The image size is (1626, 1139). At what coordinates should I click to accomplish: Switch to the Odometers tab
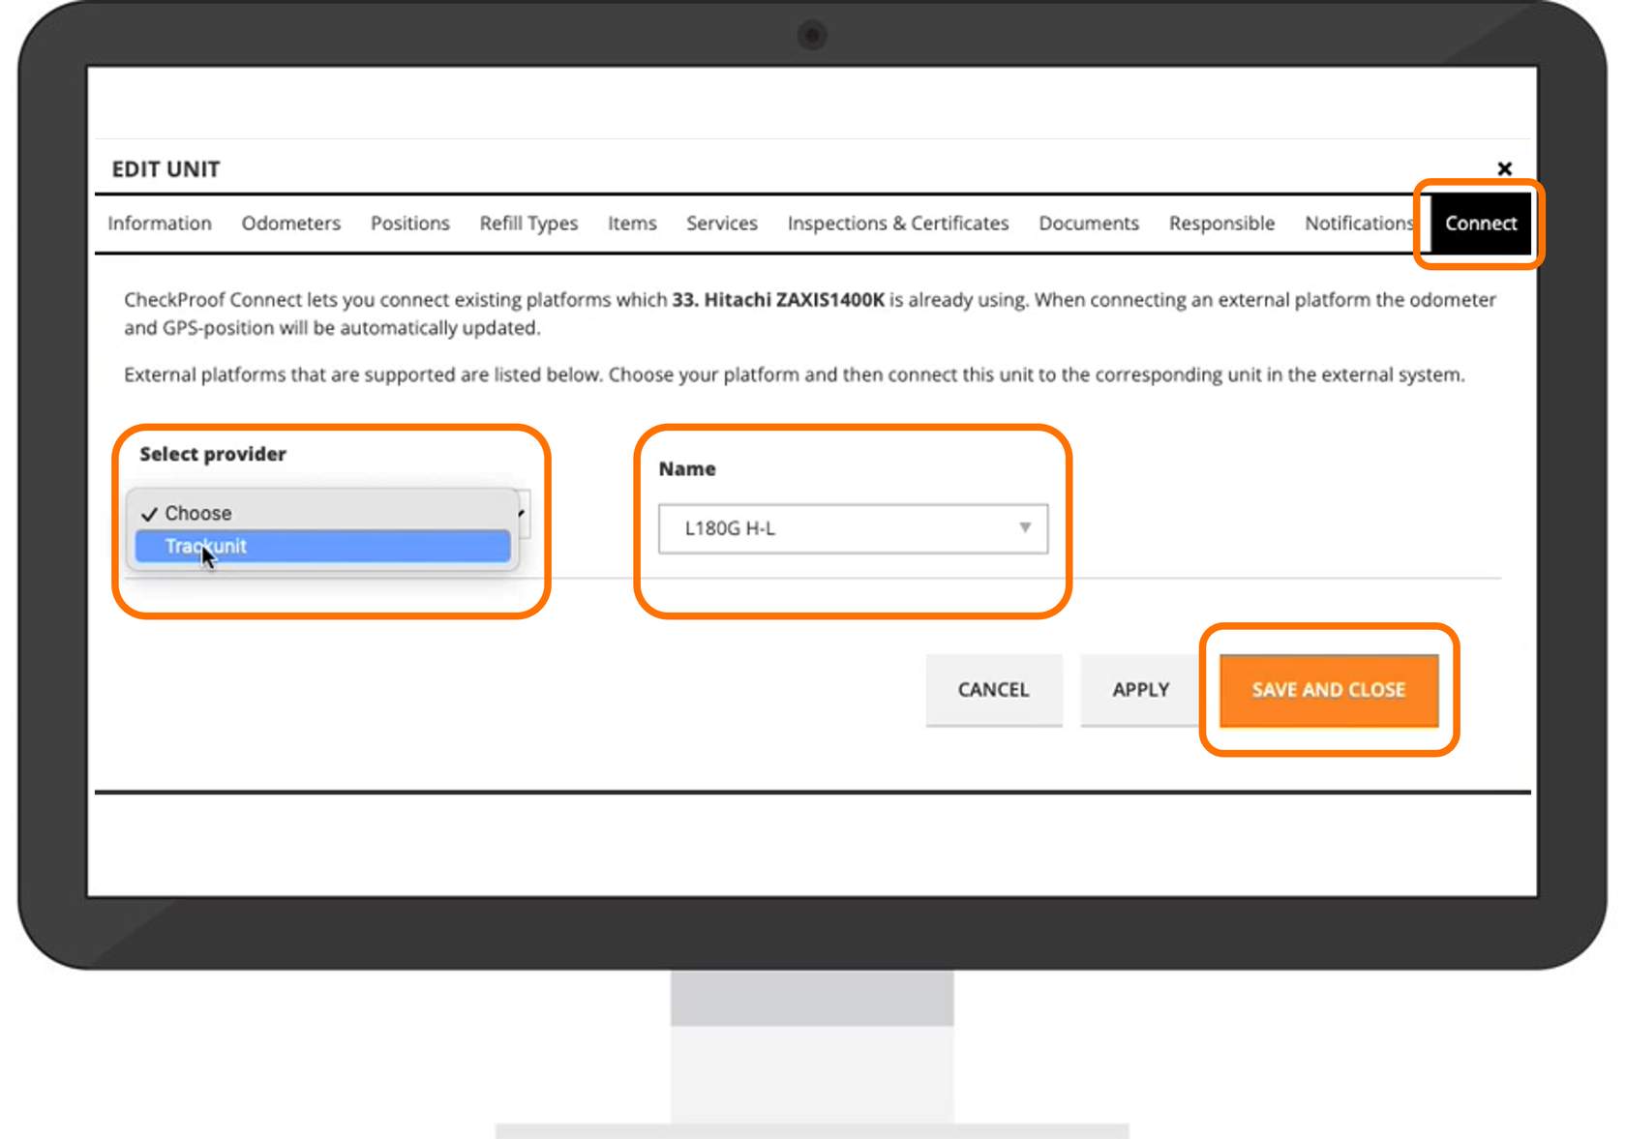[x=290, y=224]
